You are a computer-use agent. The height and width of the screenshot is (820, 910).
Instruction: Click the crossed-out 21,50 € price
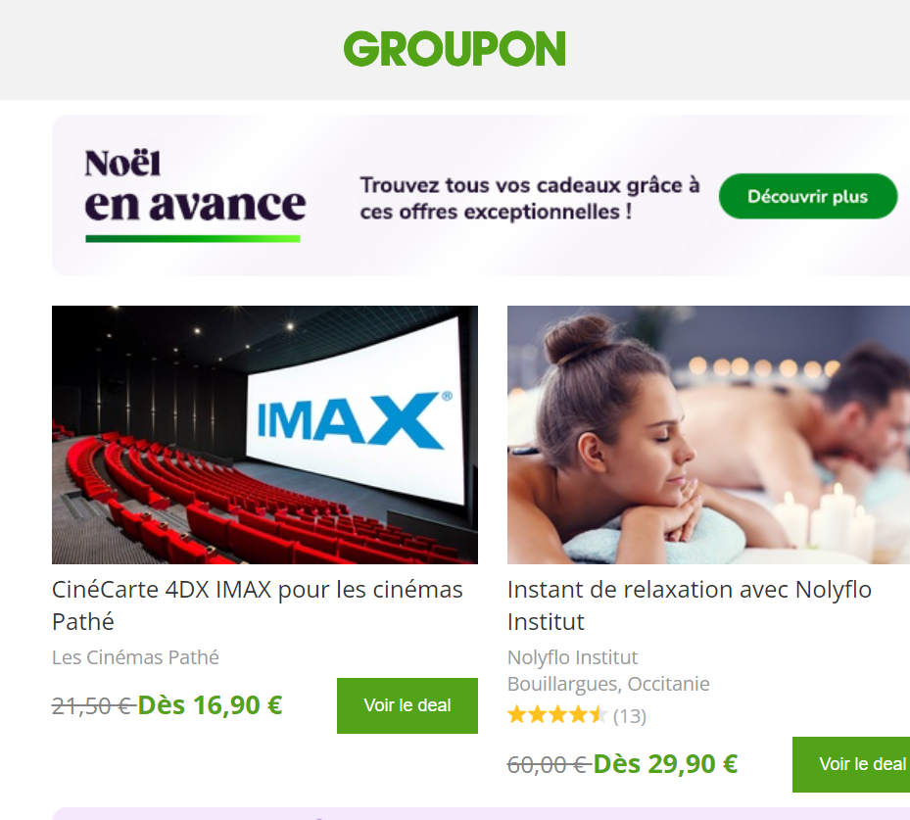coord(93,706)
